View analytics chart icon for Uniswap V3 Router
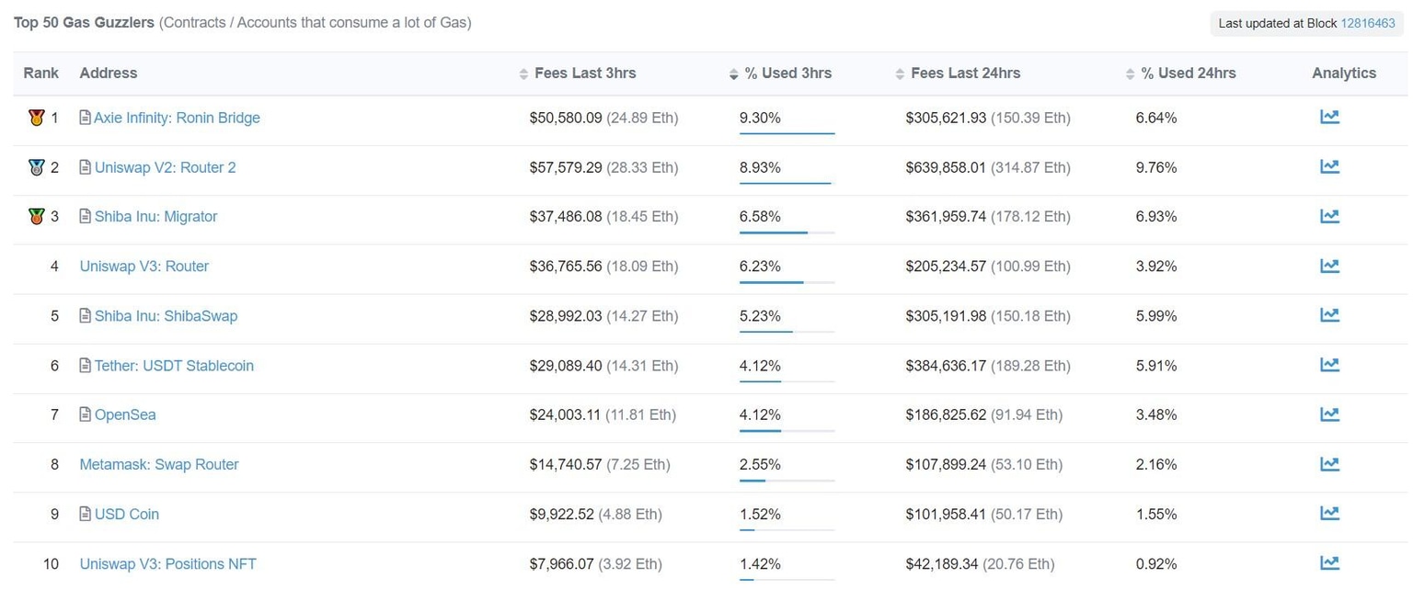This screenshot has height=590, width=1413. [x=1329, y=266]
